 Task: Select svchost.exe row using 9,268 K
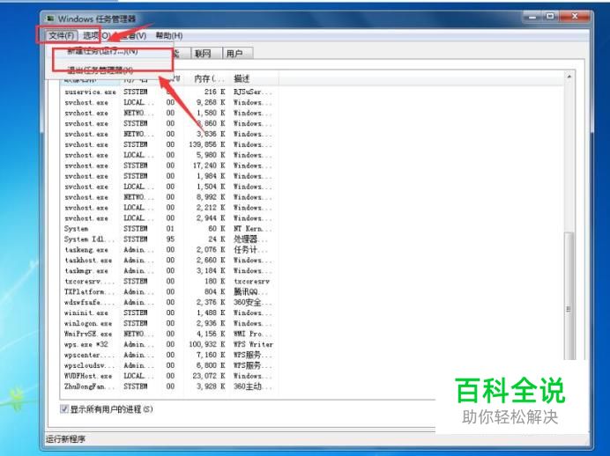[x=168, y=102]
